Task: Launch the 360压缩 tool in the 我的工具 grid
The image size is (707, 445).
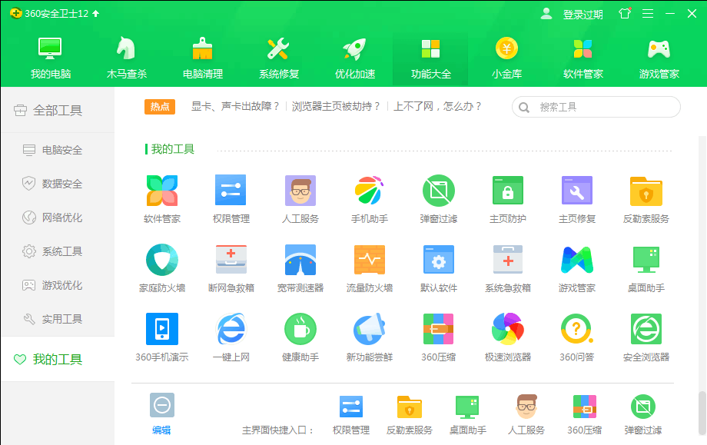Action: [439, 329]
